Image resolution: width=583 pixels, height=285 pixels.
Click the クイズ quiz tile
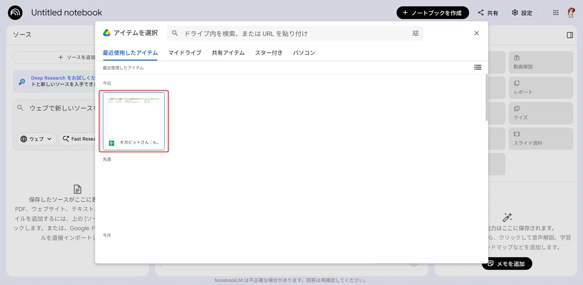tap(541, 113)
